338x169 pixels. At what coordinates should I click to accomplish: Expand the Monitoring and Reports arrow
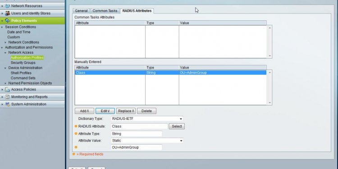pos(2,97)
